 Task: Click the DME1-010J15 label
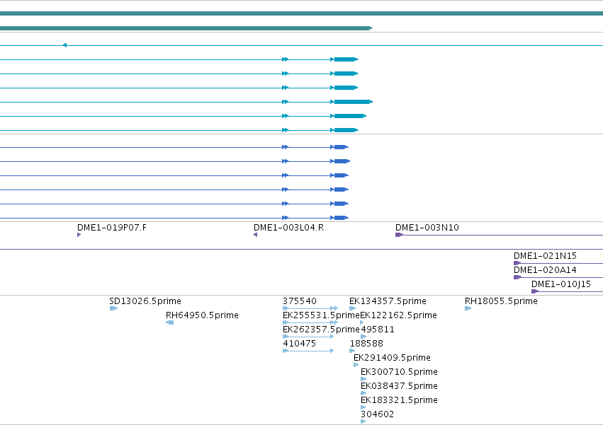click(x=561, y=284)
